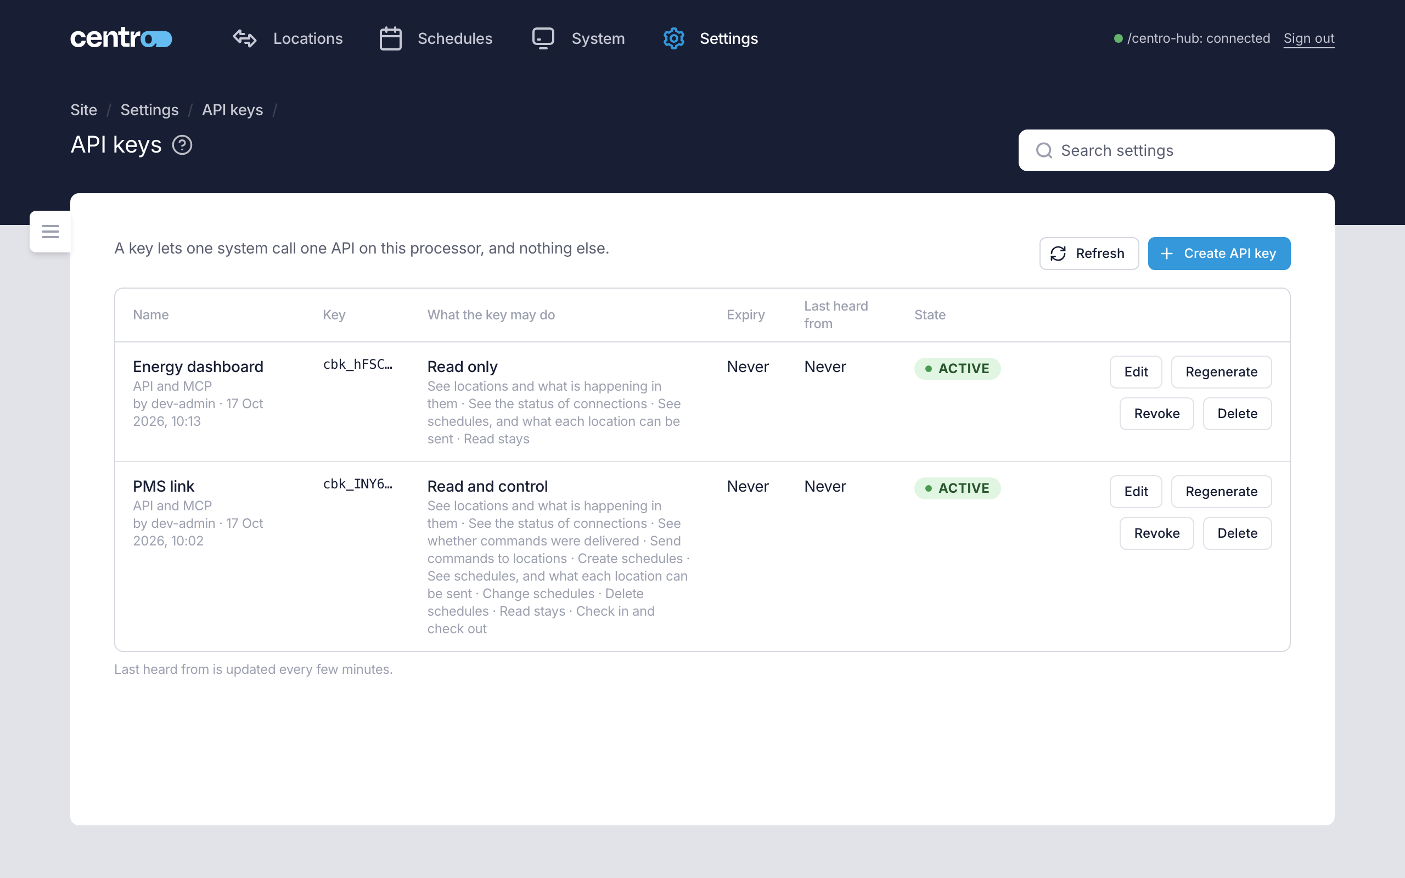
Task: Click the System monitor icon
Action: [543, 38]
